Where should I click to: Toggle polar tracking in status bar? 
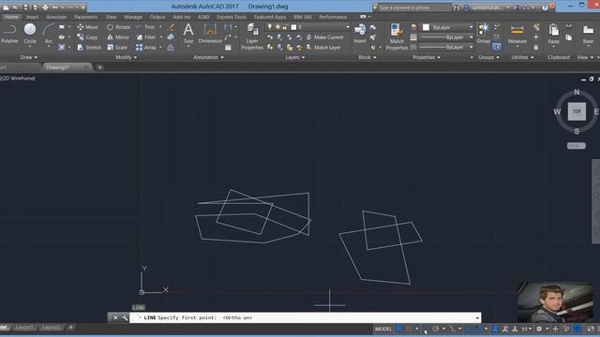[x=435, y=329]
